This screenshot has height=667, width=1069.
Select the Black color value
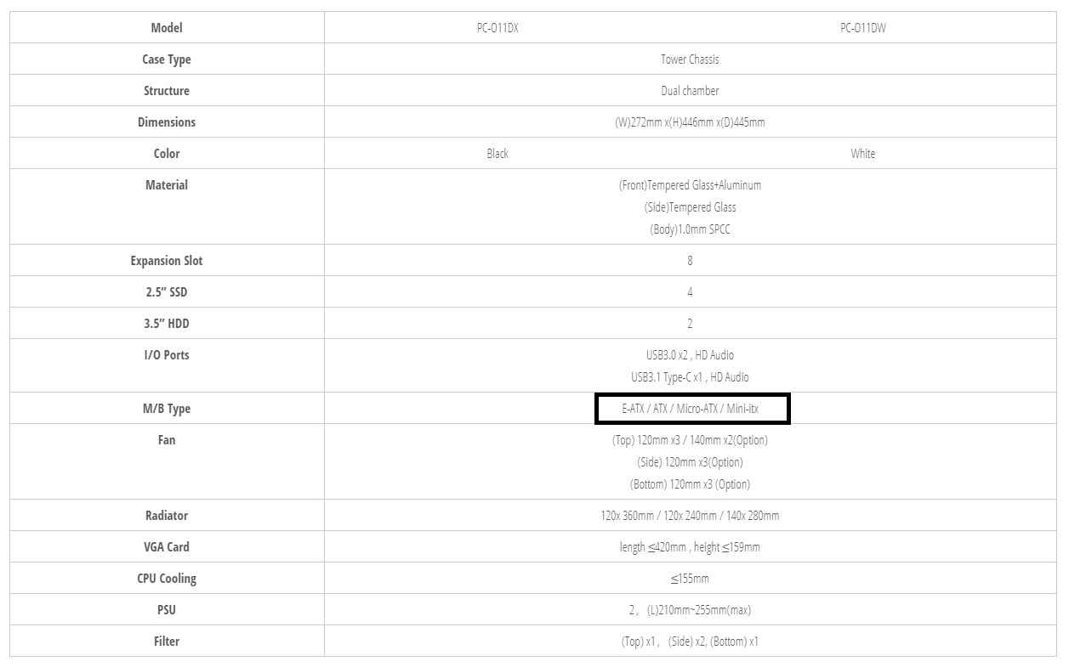(498, 154)
